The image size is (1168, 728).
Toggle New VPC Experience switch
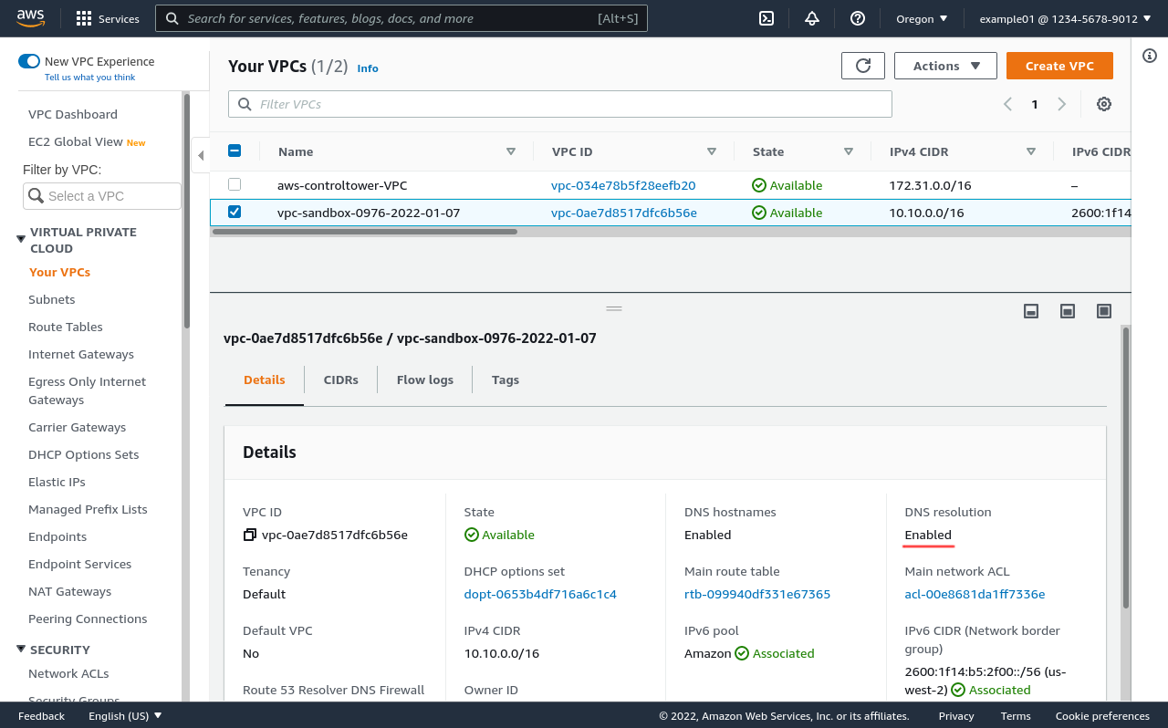pyautogui.click(x=29, y=61)
